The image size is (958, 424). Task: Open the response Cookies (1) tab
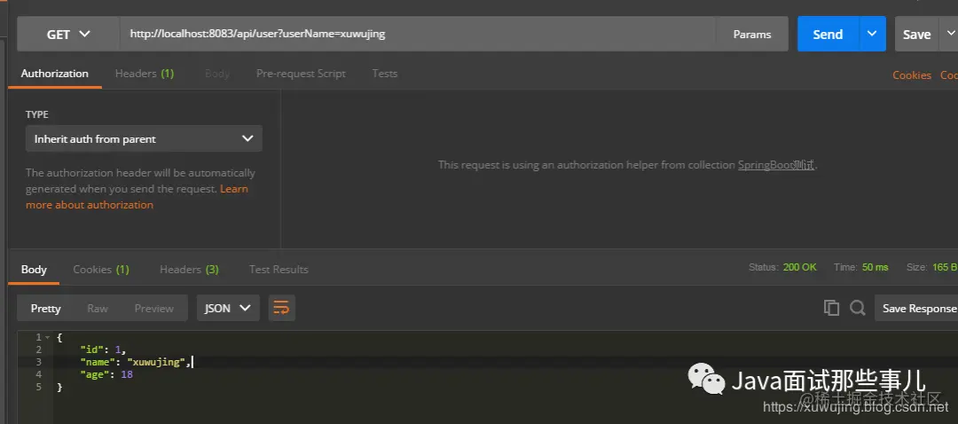(101, 270)
